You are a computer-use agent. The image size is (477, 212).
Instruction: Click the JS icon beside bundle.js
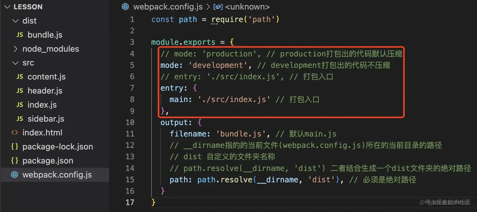click(x=20, y=35)
